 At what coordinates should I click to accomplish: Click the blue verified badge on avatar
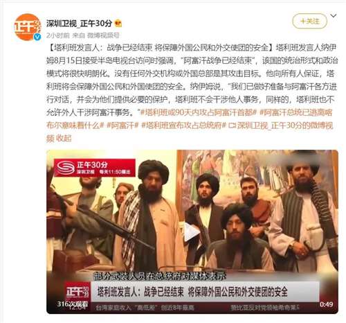coord(37,37)
